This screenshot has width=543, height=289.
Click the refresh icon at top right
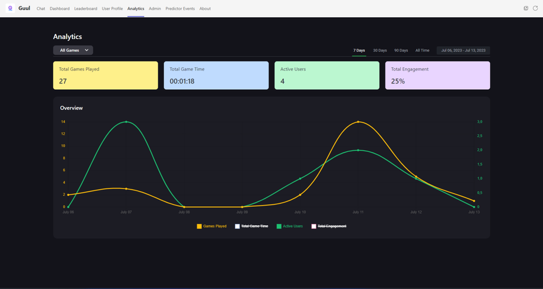click(x=535, y=8)
